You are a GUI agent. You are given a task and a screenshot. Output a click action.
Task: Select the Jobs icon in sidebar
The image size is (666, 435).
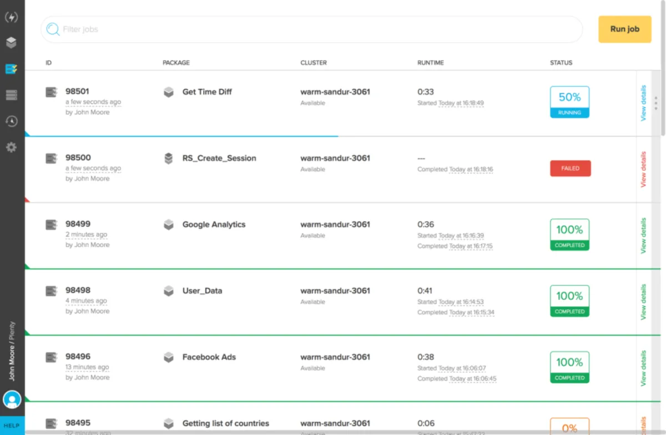coord(12,69)
